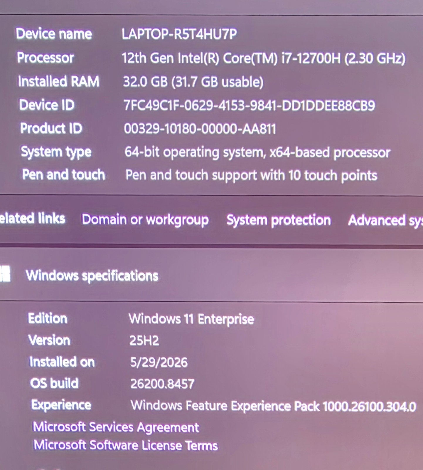Click the OS build label
This screenshot has width=423, height=470.
click(54, 383)
